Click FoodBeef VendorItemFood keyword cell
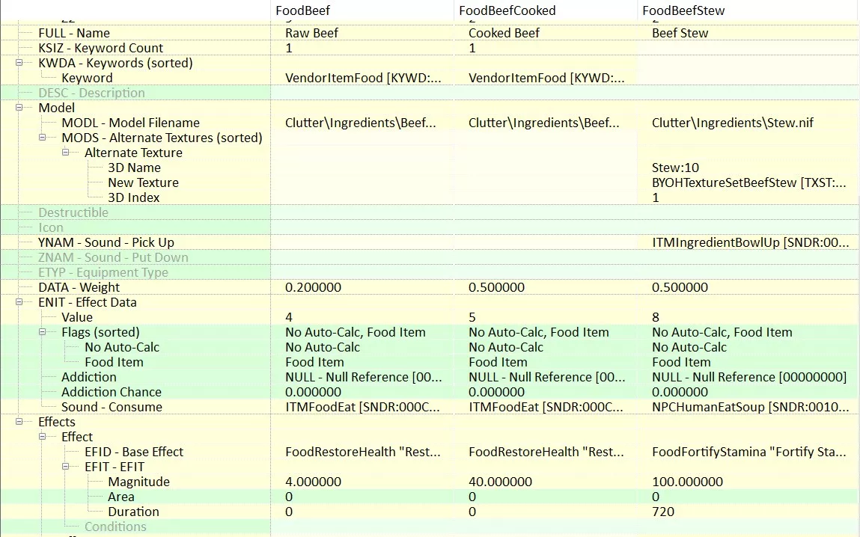Screen dimensions: 860x537 pyautogui.click(x=363, y=78)
